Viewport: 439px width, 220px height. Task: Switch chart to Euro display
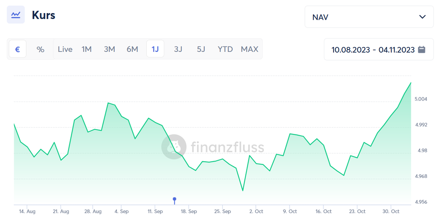(x=18, y=49)
